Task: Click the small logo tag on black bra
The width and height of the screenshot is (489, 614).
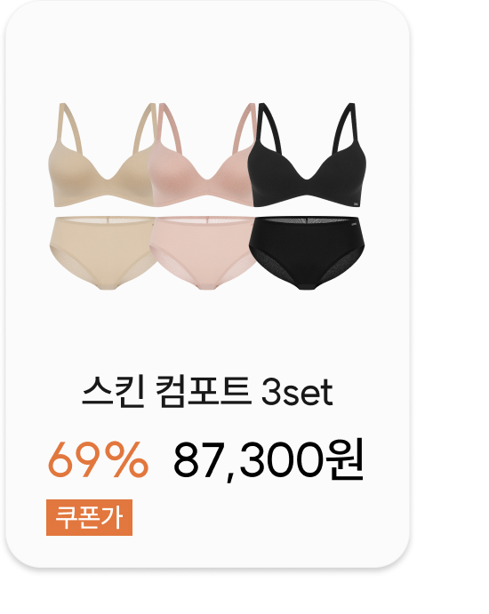Action: pyautogui.click(x=355, y=203)
